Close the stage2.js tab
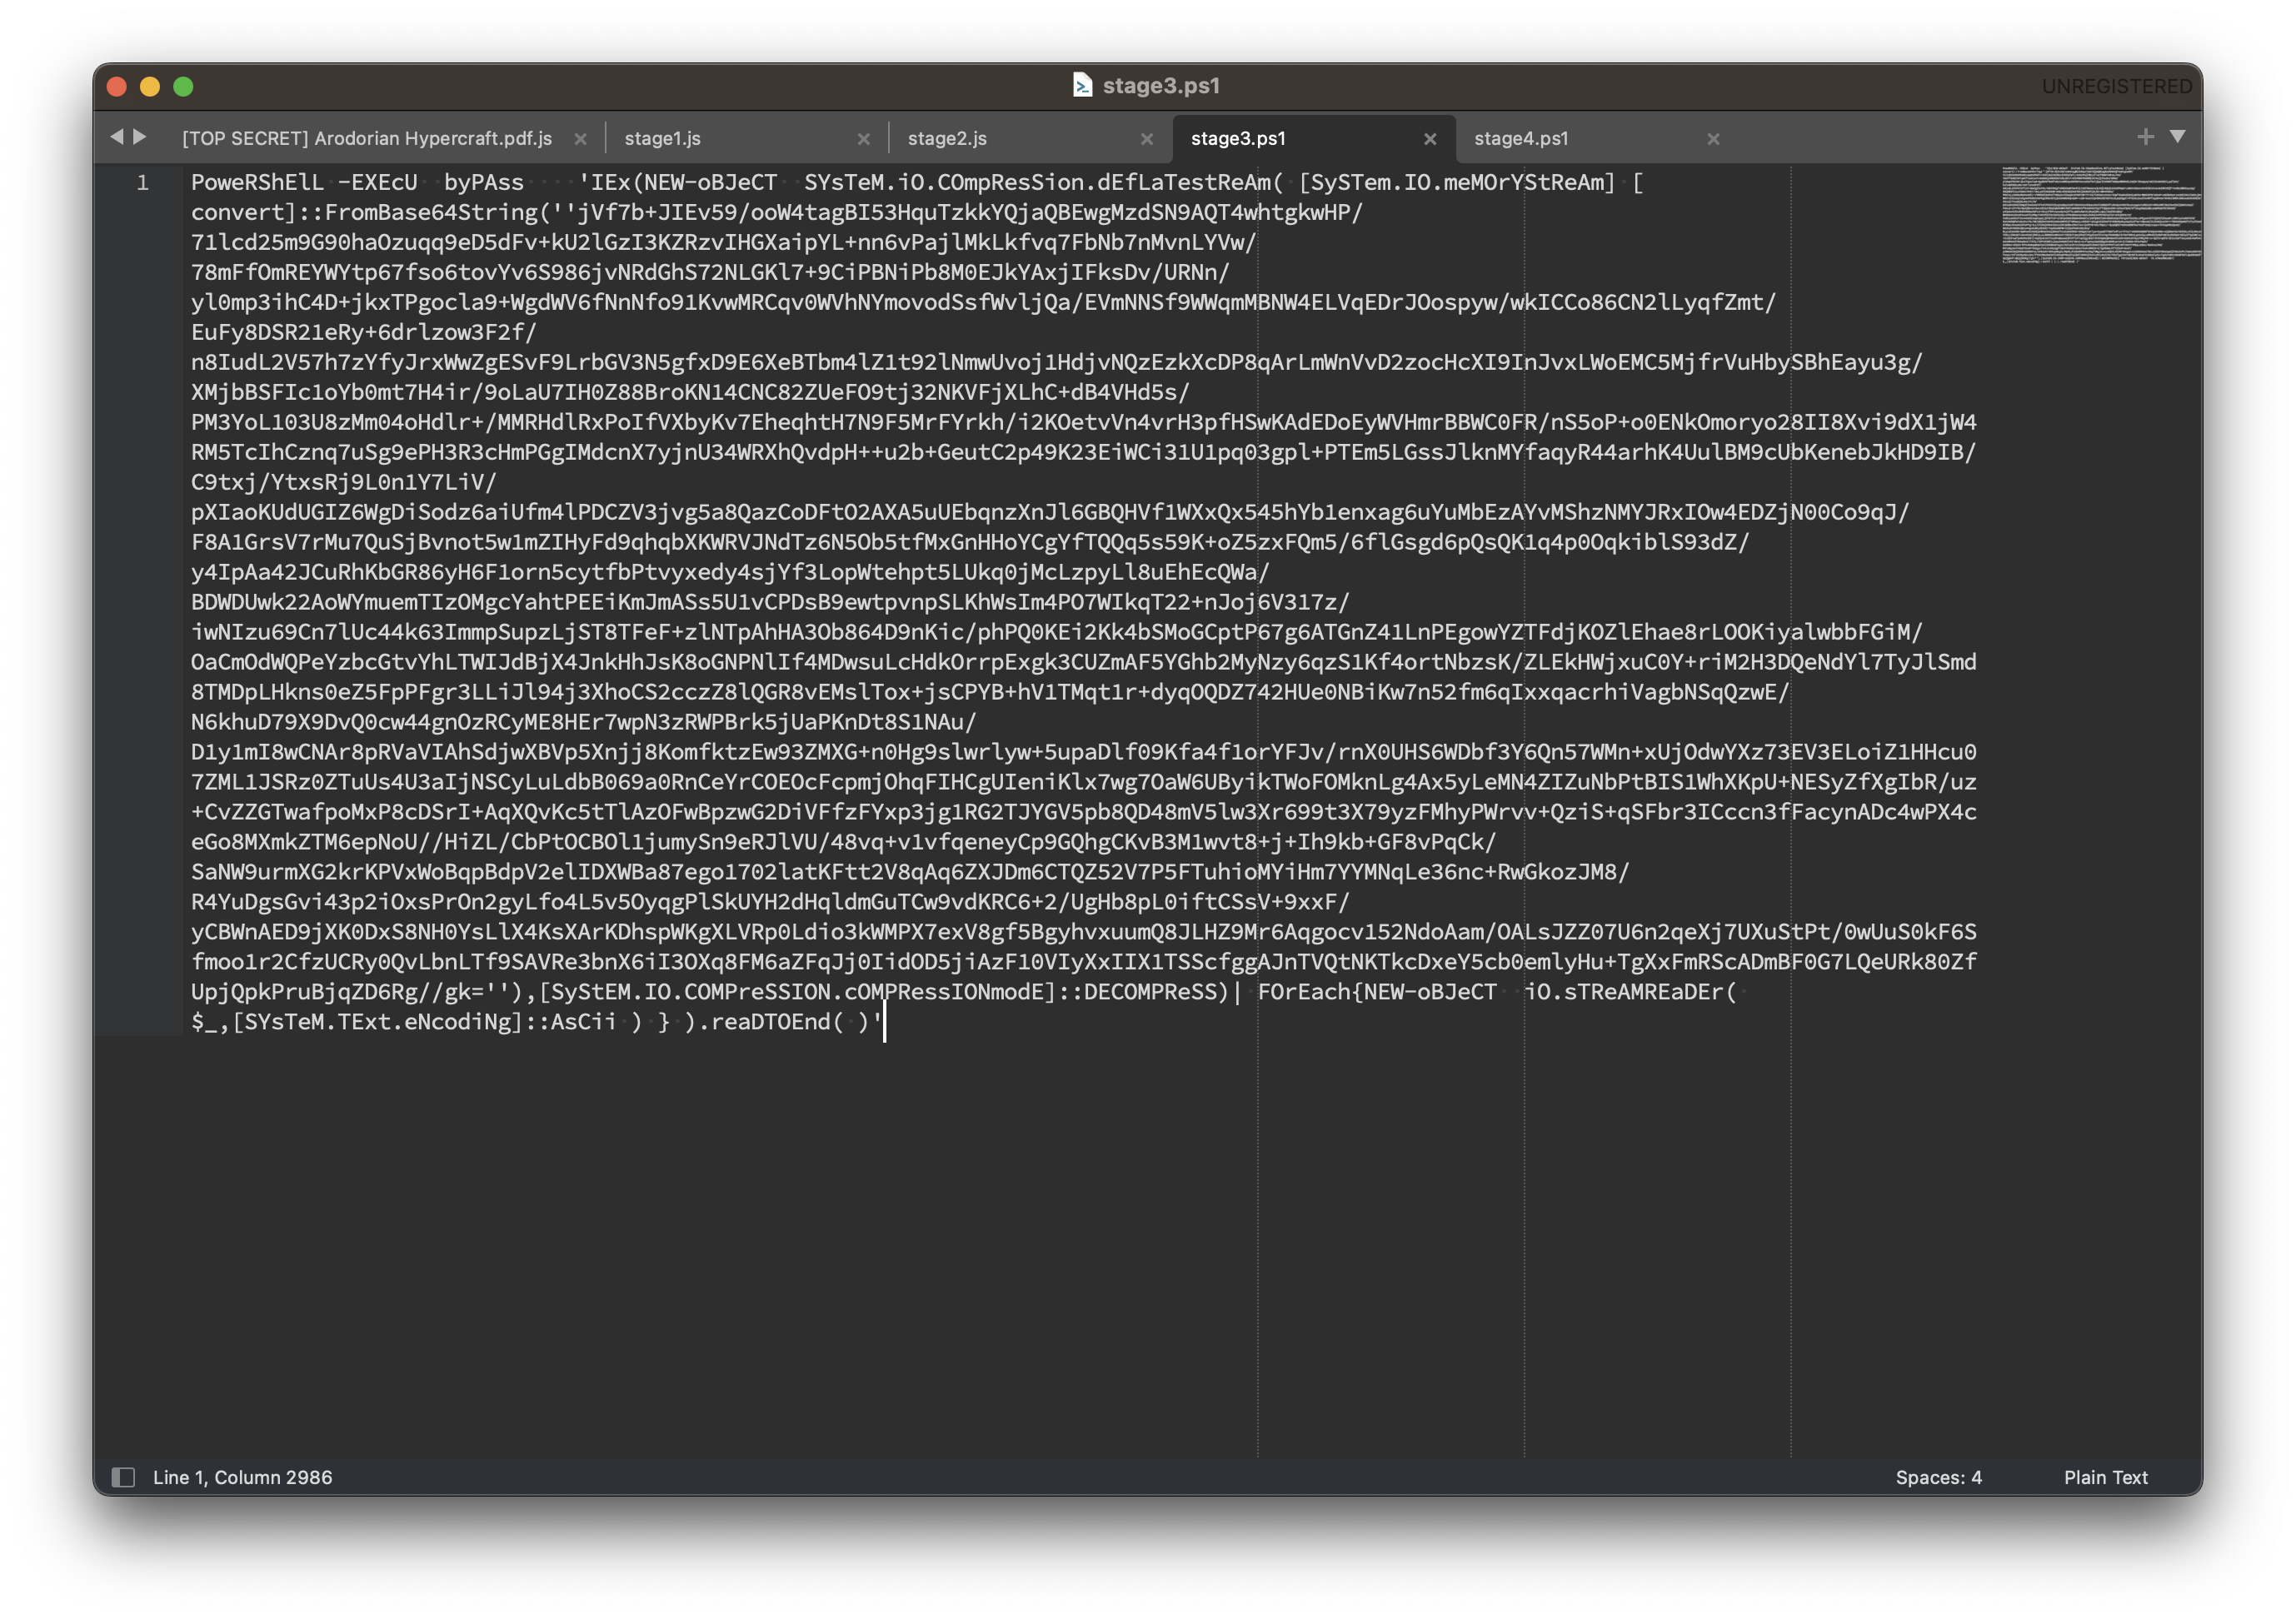 tap(1147, 139)
